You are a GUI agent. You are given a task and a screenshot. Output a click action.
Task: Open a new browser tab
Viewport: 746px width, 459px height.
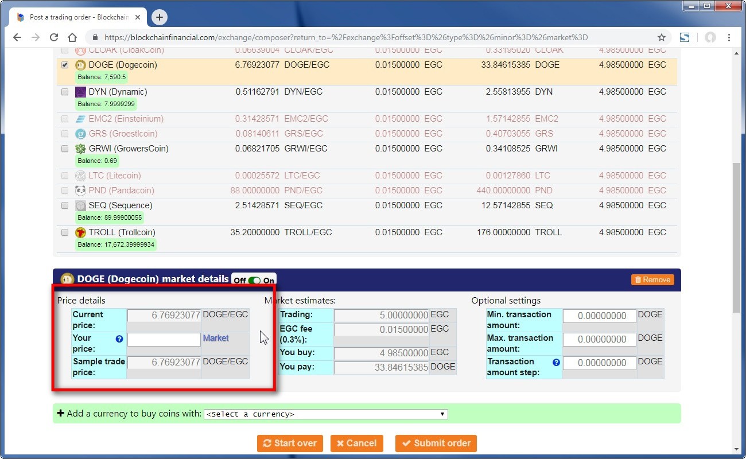point(160,17)
